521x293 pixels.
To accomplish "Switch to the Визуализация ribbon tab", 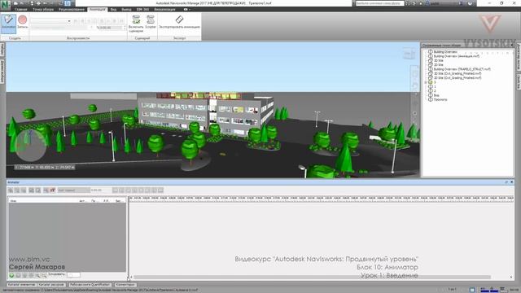I will [x=164, y=9].
